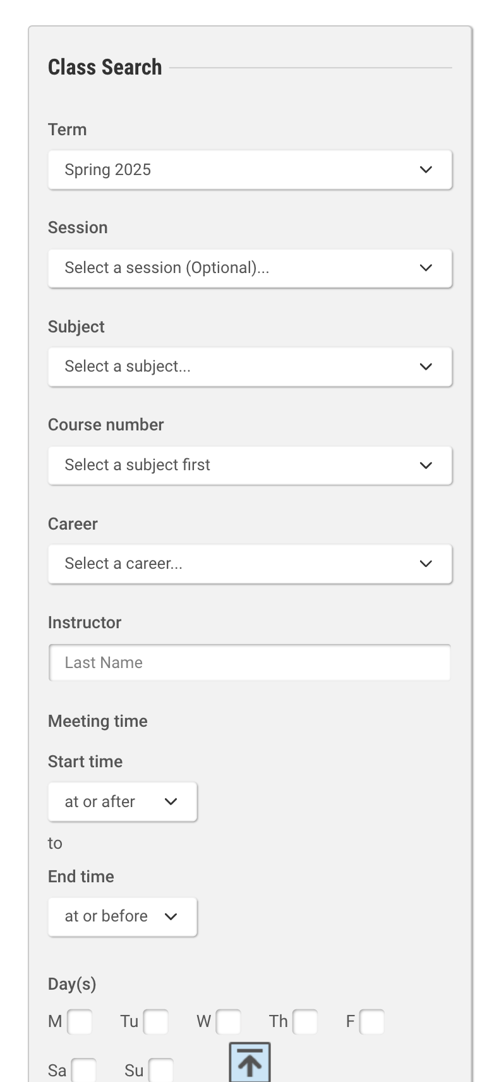The height and width of the screenshot is (1082, 499).
Task: Open the Subject dropdown
Action: coord(249,367)
